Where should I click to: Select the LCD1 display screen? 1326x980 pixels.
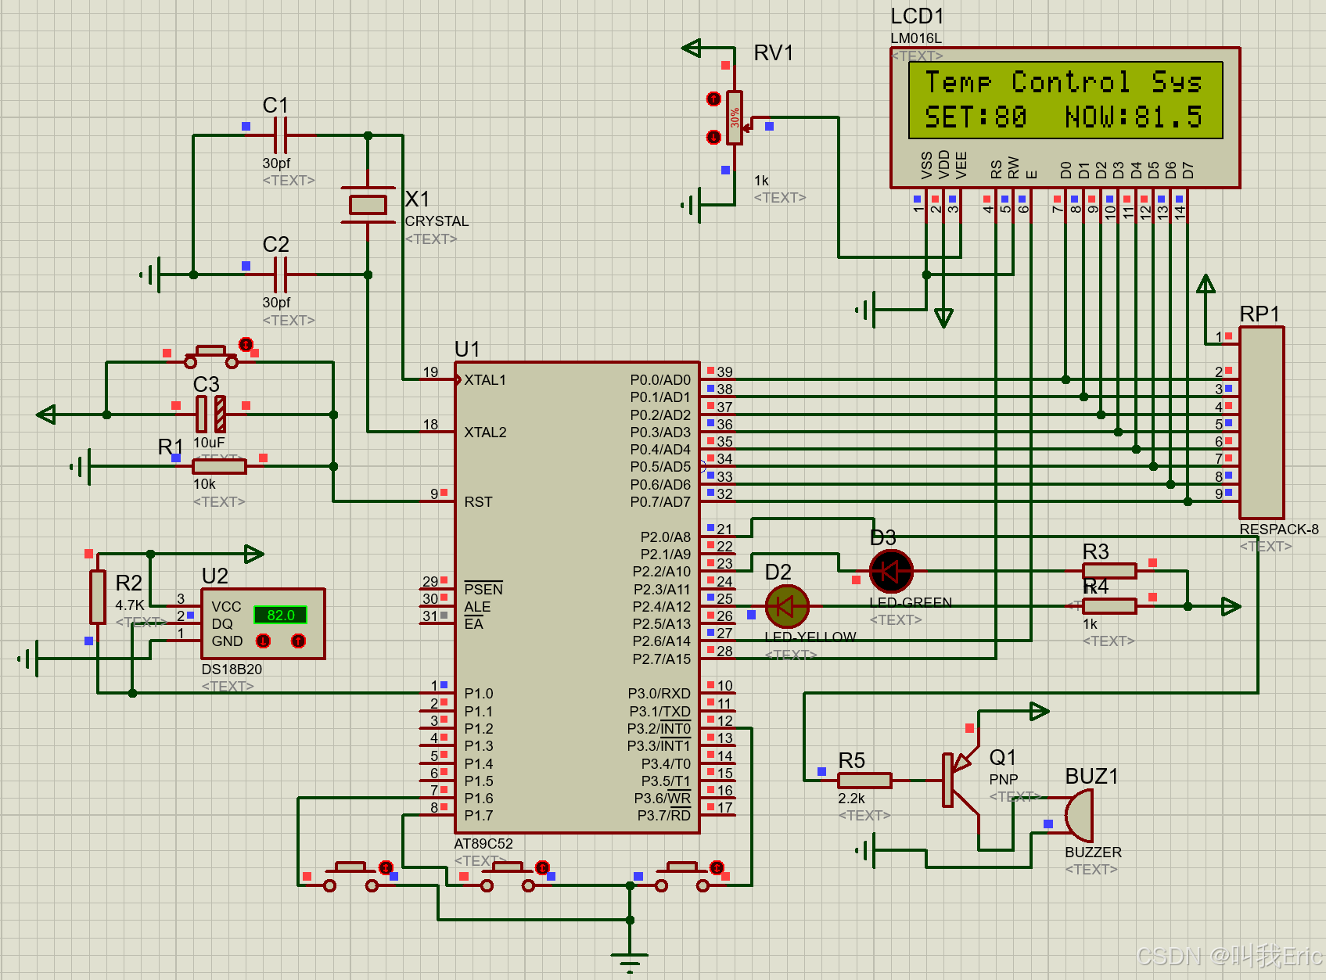[x=1065, y=100]
